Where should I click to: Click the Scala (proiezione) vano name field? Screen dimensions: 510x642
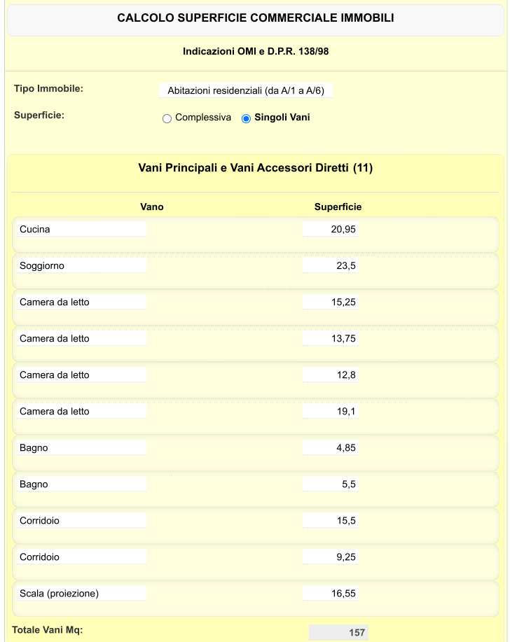click(x=81, y=593)
